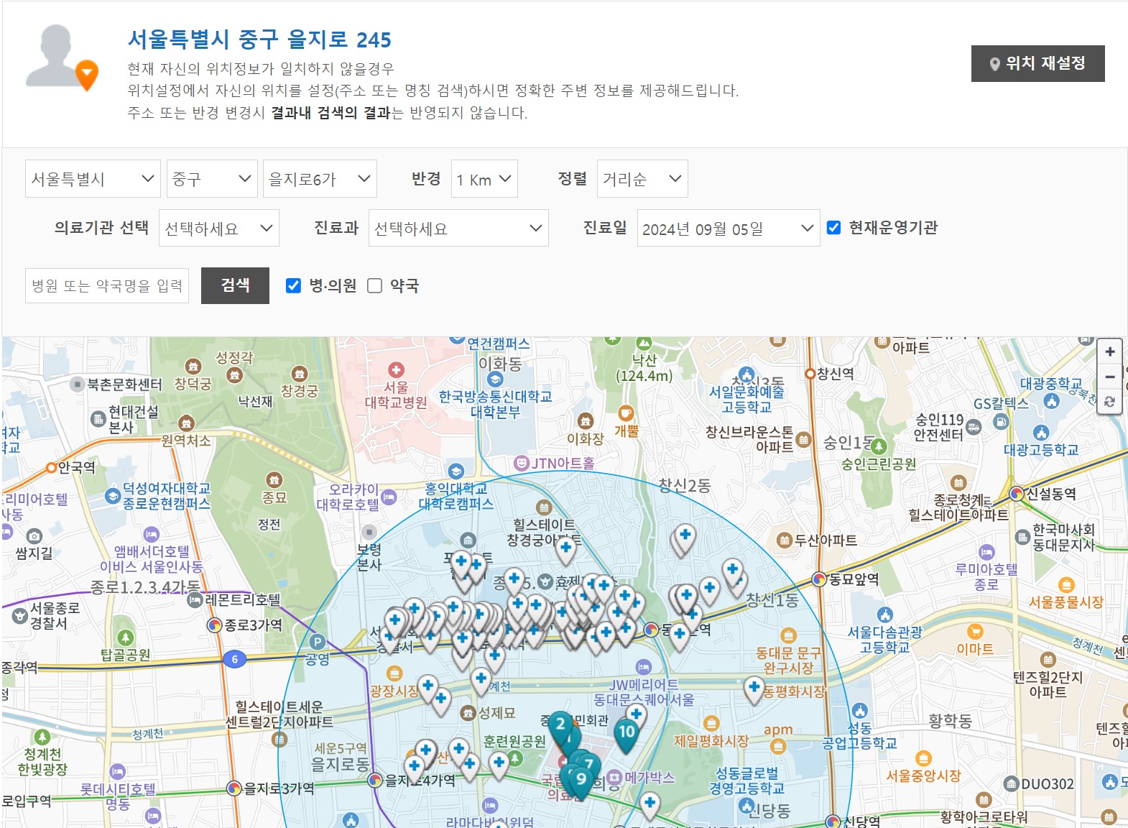Open the hospital pin beside 동평화시장
The height and width of the screenshot is (828, 1128).
(x=754, y=690)
